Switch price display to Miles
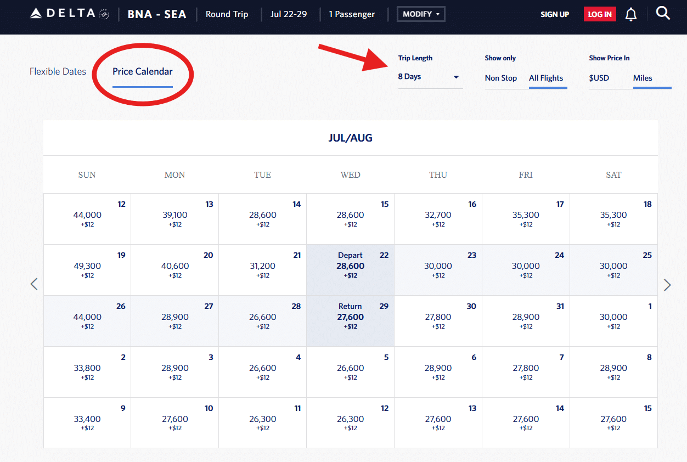Image resolution: width=687 pixels, height=462 pixels. [x=643, y=78]
